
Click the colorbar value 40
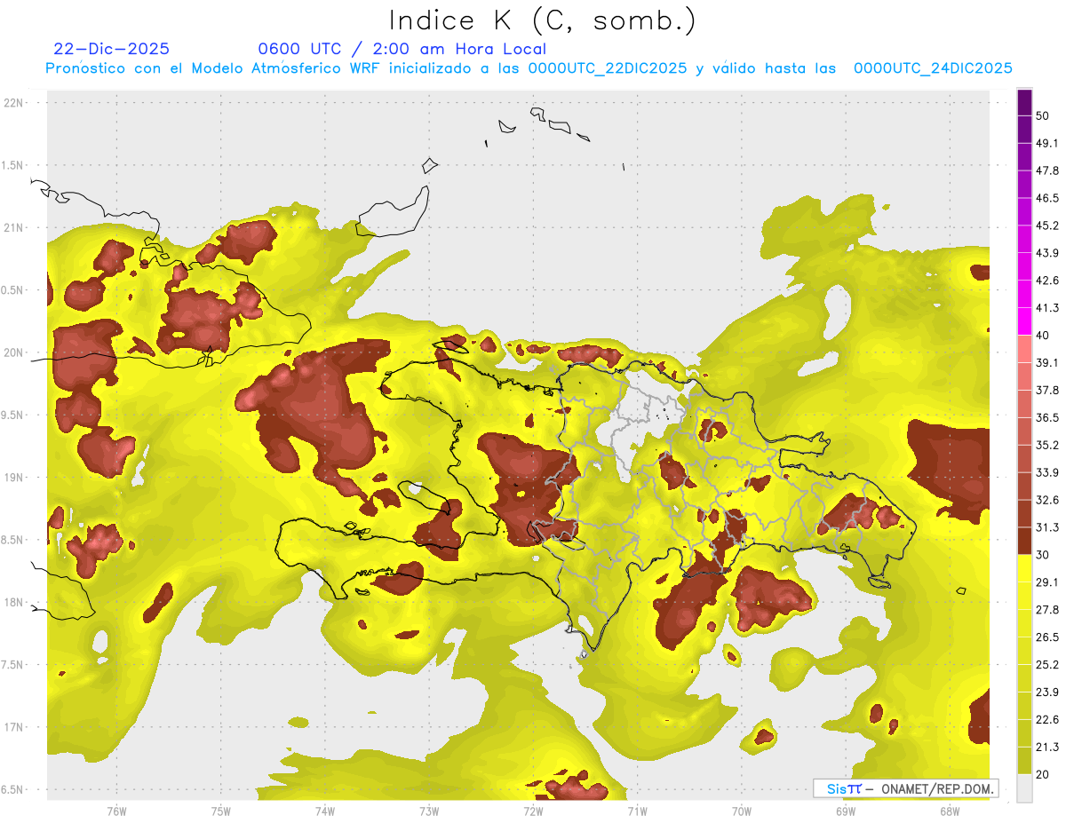coord(1043,336)
